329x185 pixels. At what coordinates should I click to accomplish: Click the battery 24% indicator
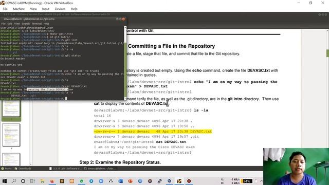pyautogui.click(x=247, y=181)
